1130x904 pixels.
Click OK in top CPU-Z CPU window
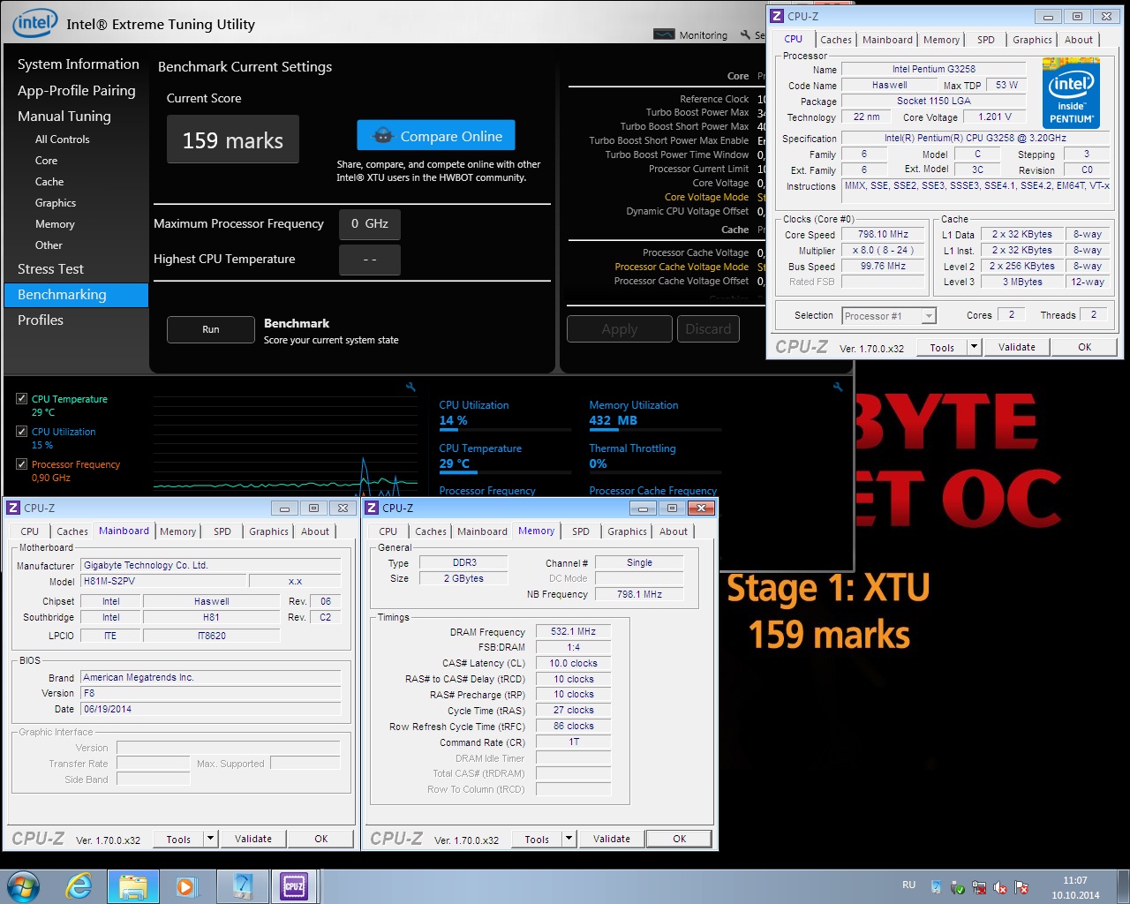pyautogui.click(x=1085, y=347)
